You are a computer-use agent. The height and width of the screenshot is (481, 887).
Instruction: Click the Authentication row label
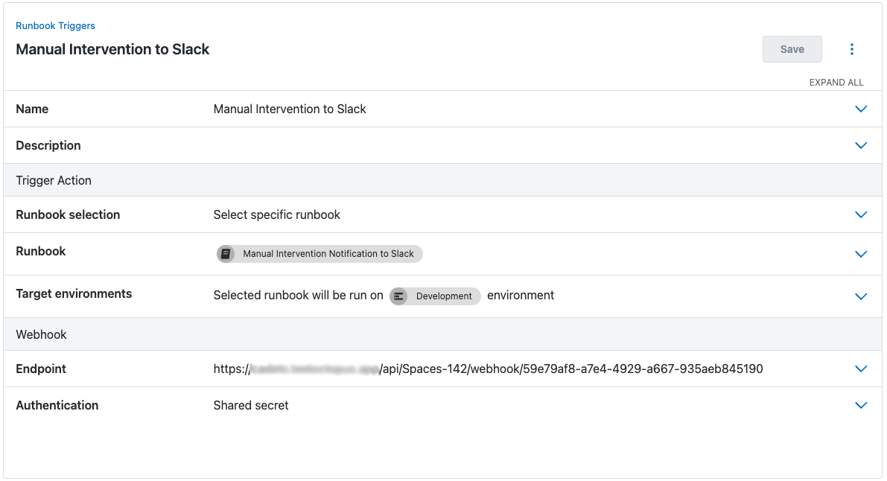[57, 405]
